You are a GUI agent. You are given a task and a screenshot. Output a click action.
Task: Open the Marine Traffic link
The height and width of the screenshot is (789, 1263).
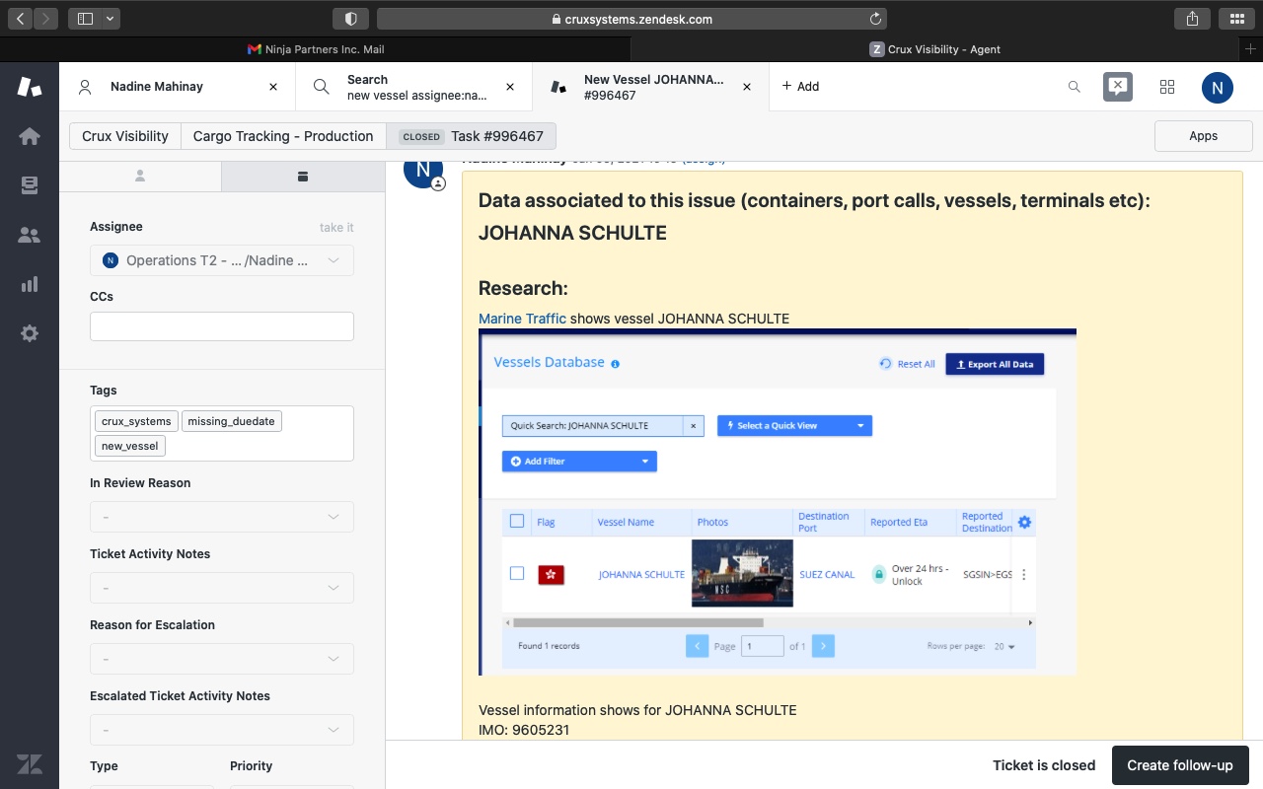[522, 319]
